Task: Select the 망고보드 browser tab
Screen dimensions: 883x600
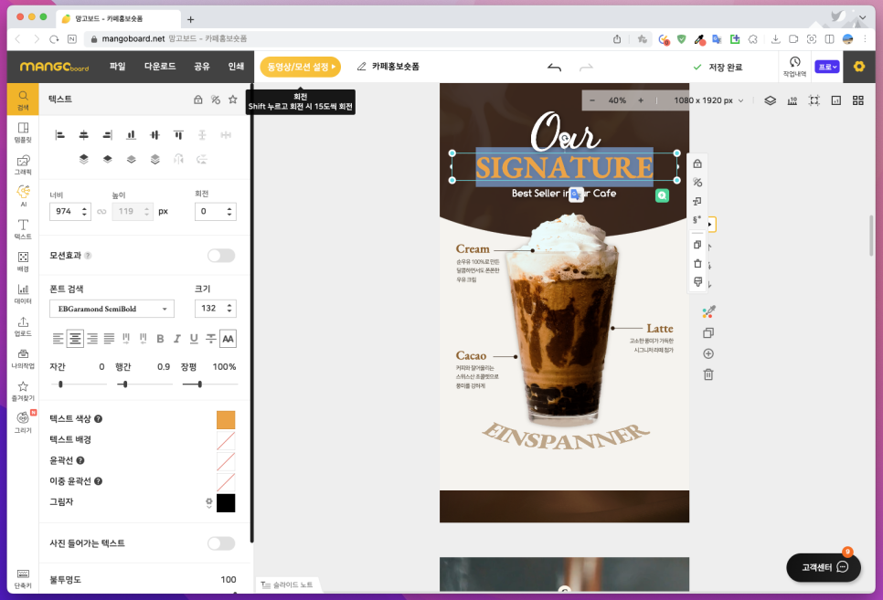Action: click(118, 18)
